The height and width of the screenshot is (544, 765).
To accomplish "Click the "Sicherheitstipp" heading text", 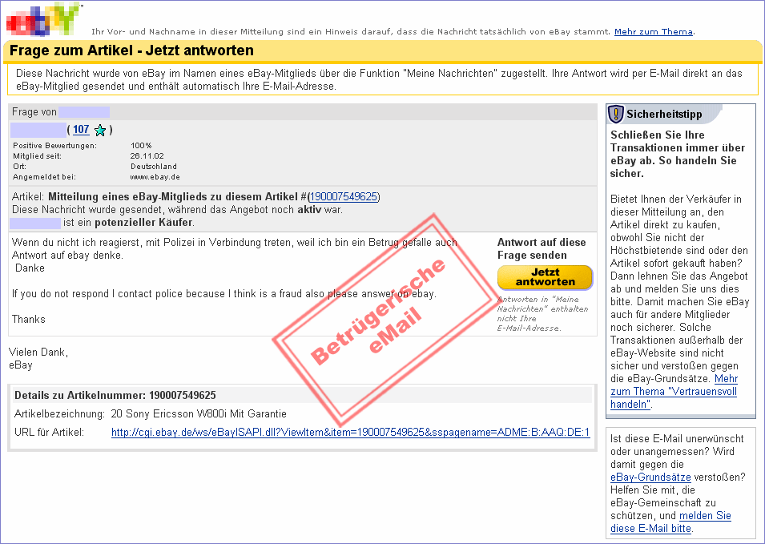I will 664,114.
